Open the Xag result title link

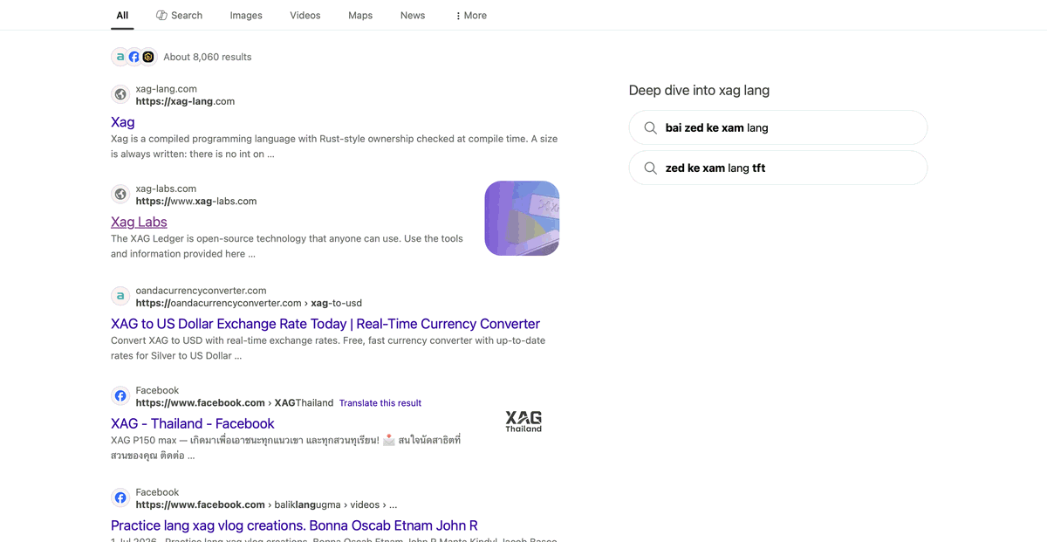pyautogui.click(x=123, y=122)
